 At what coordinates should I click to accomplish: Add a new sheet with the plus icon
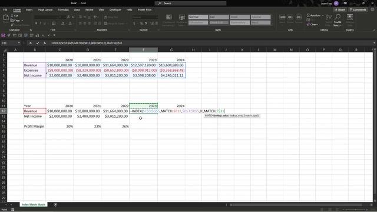click(55, 205)
